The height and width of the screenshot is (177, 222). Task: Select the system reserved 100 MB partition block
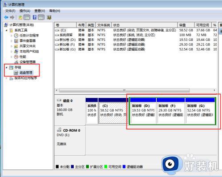click(92, 111)
